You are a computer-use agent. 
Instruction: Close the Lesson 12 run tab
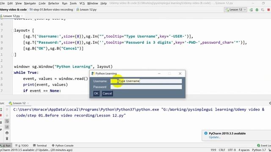[x=28, y=103]
